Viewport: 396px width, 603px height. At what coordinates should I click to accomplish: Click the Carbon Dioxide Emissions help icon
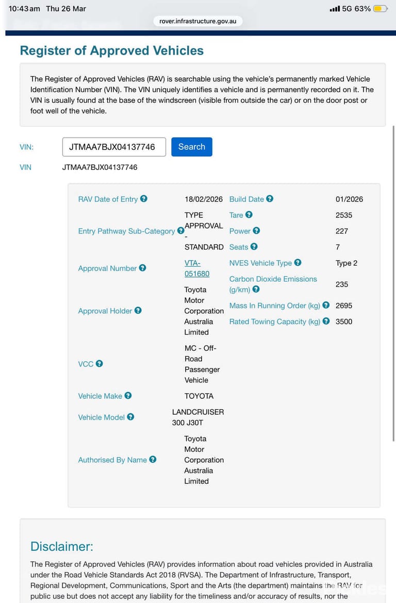tap(256, 289)
